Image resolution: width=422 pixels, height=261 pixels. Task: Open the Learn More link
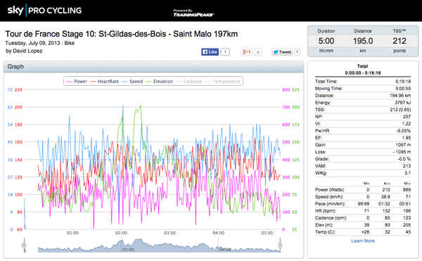tap(363, 241)
